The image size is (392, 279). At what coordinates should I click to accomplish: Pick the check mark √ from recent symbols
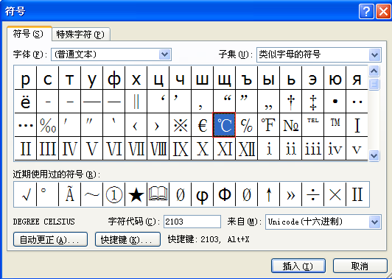click(x=25, y=194)
